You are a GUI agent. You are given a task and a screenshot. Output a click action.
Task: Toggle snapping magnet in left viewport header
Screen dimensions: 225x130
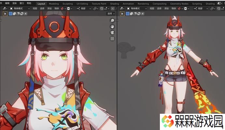(x=102, y=8)
